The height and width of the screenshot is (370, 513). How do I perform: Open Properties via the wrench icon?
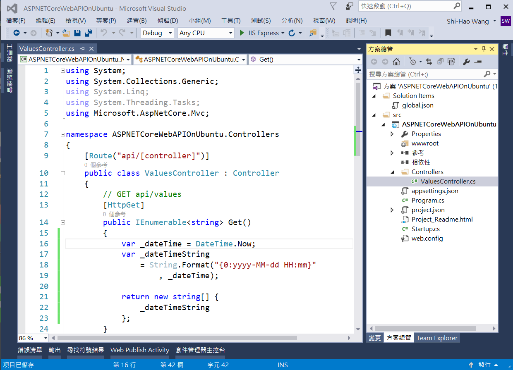(466, 62)
